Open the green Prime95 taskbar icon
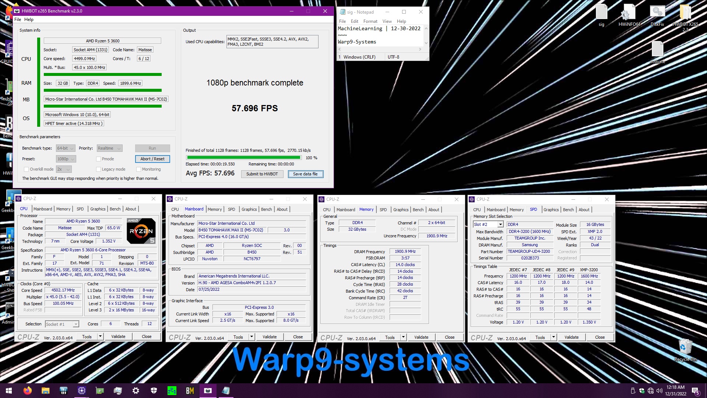707x398 pixels. point(172,391)
